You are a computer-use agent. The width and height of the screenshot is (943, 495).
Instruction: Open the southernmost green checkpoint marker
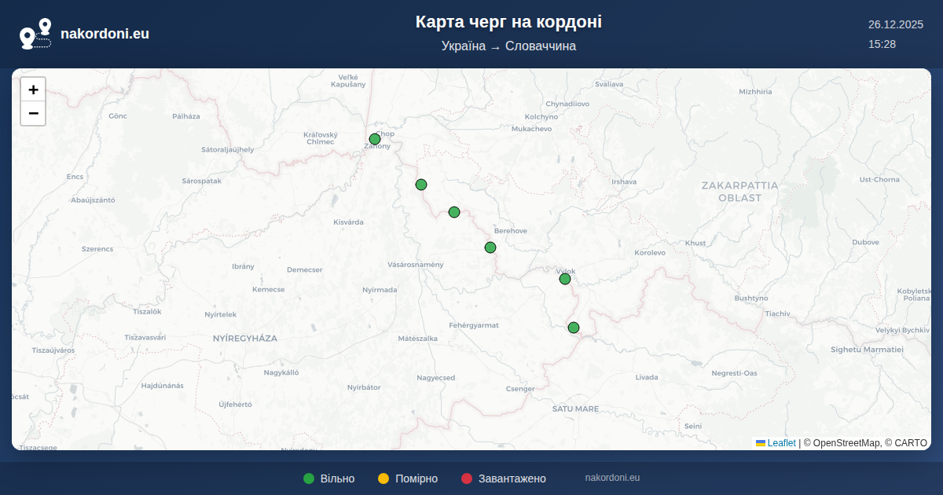tap(574, 328)
